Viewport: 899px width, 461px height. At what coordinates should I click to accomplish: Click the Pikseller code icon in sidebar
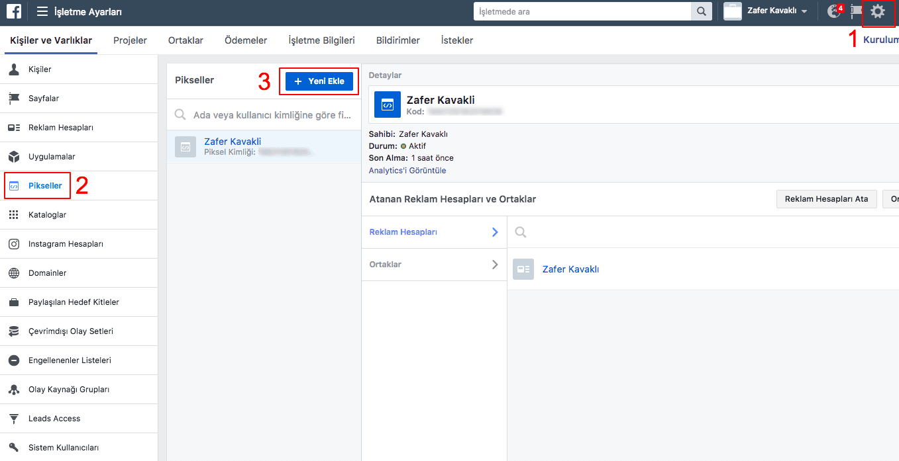14,186
